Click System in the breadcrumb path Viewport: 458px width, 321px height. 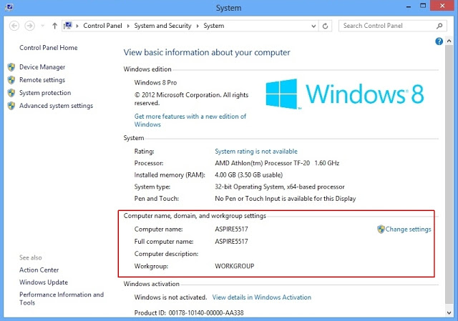point(214,26)
